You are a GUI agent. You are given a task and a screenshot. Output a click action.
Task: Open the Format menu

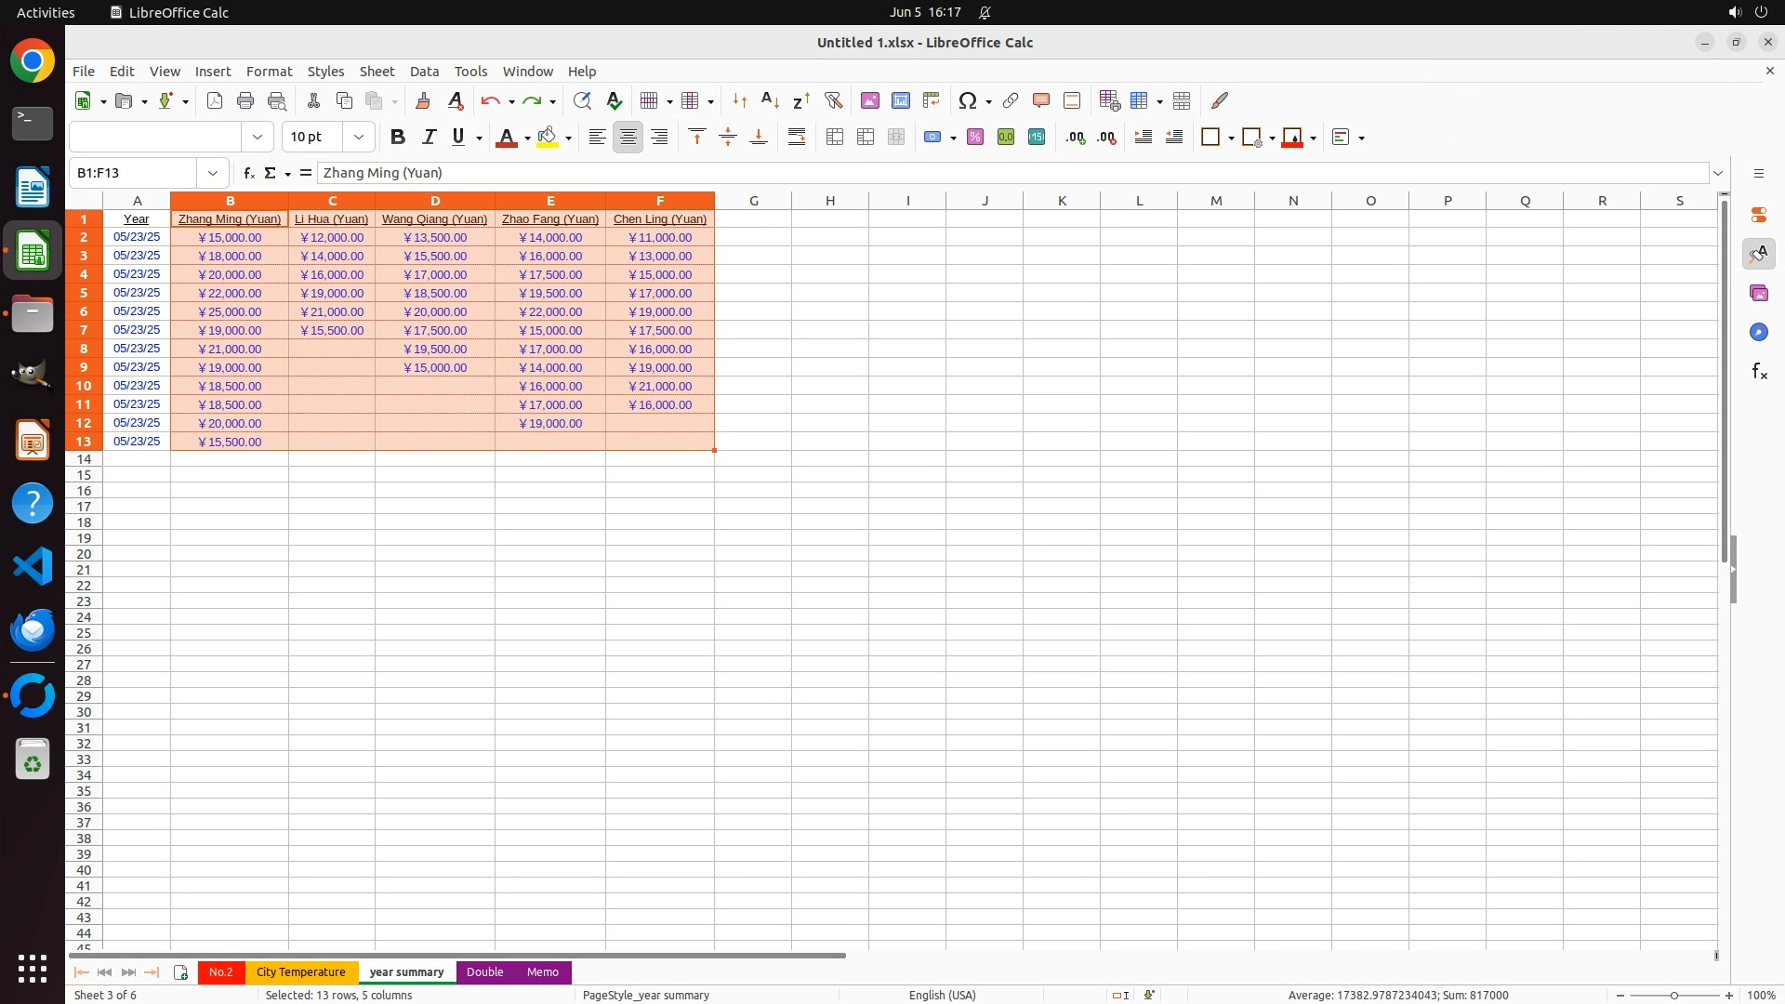point(269,72)
